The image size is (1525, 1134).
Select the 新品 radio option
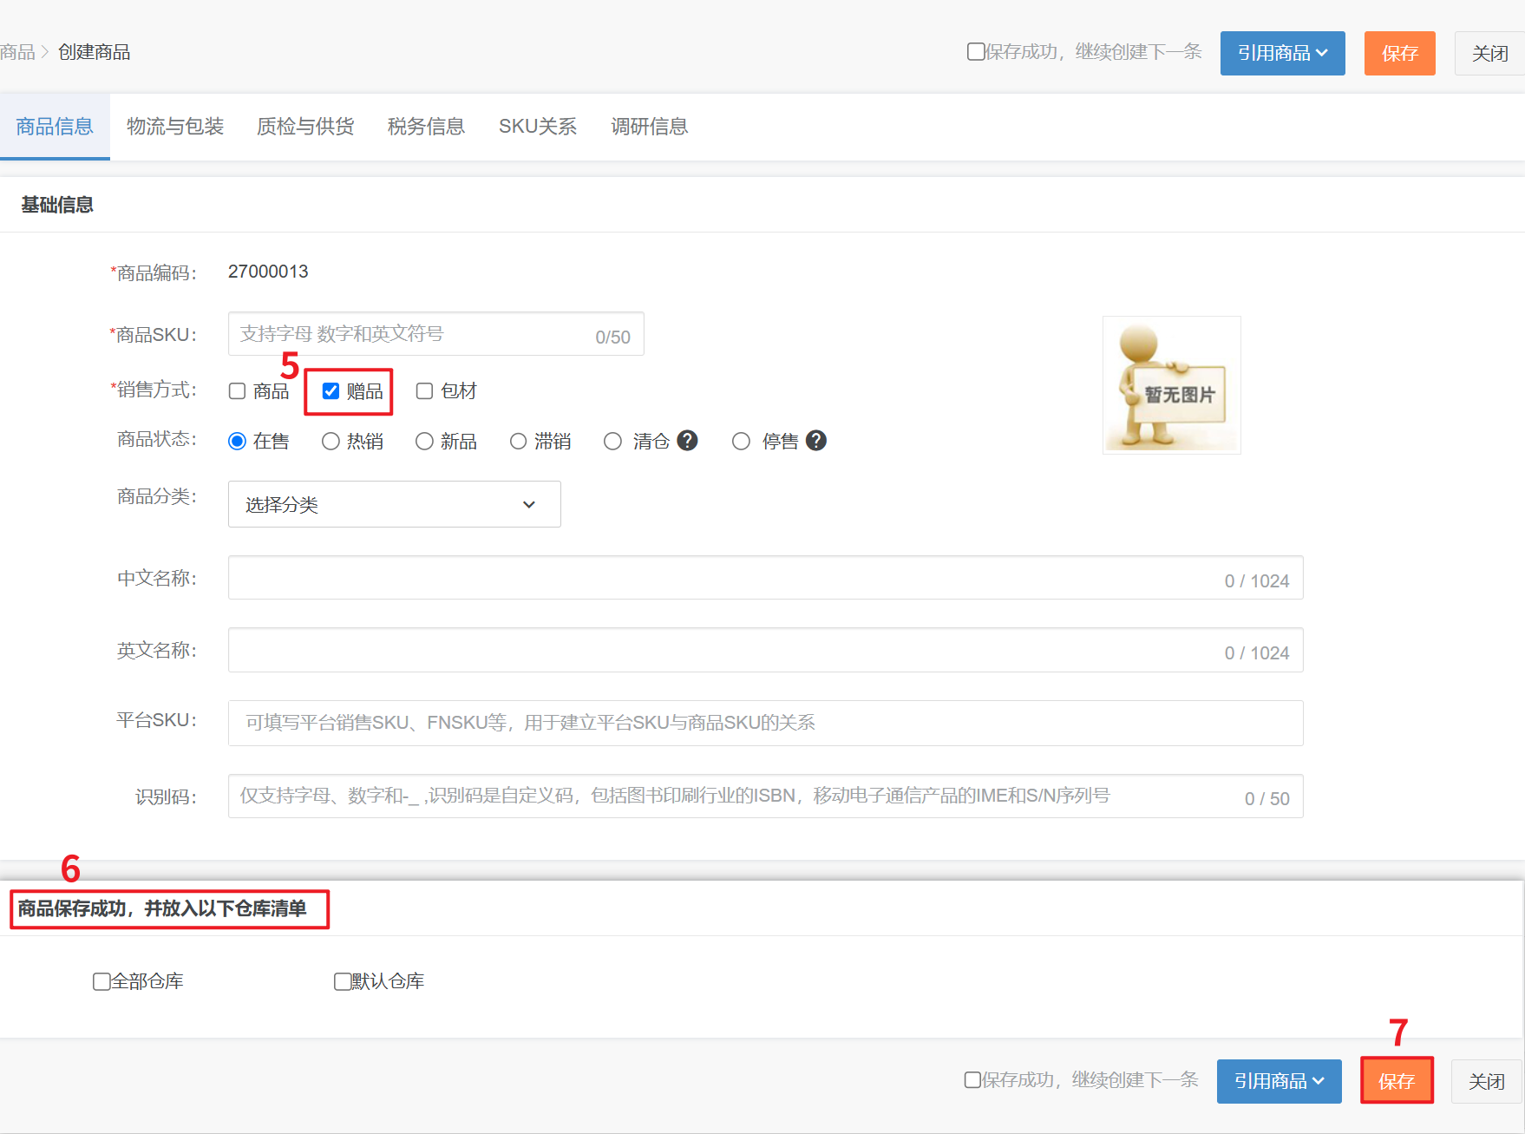(424, 442)
